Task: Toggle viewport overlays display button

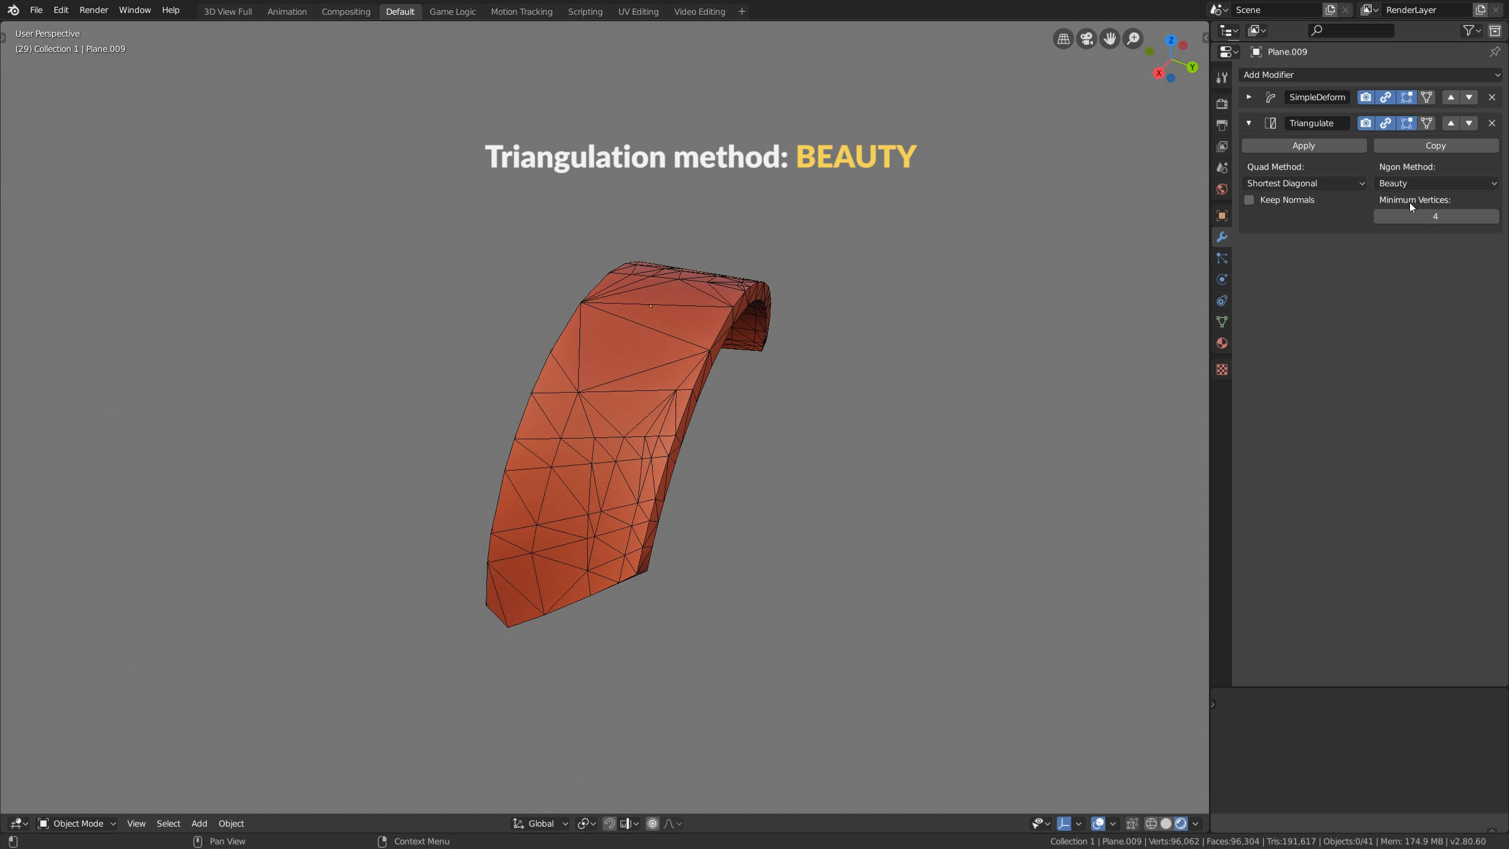Action: pyautogui.click(x=1098, y=824)
